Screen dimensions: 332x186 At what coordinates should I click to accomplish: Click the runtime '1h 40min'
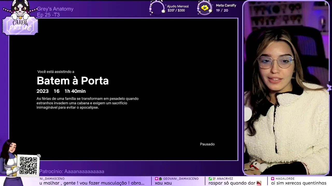tap(75, 91)
